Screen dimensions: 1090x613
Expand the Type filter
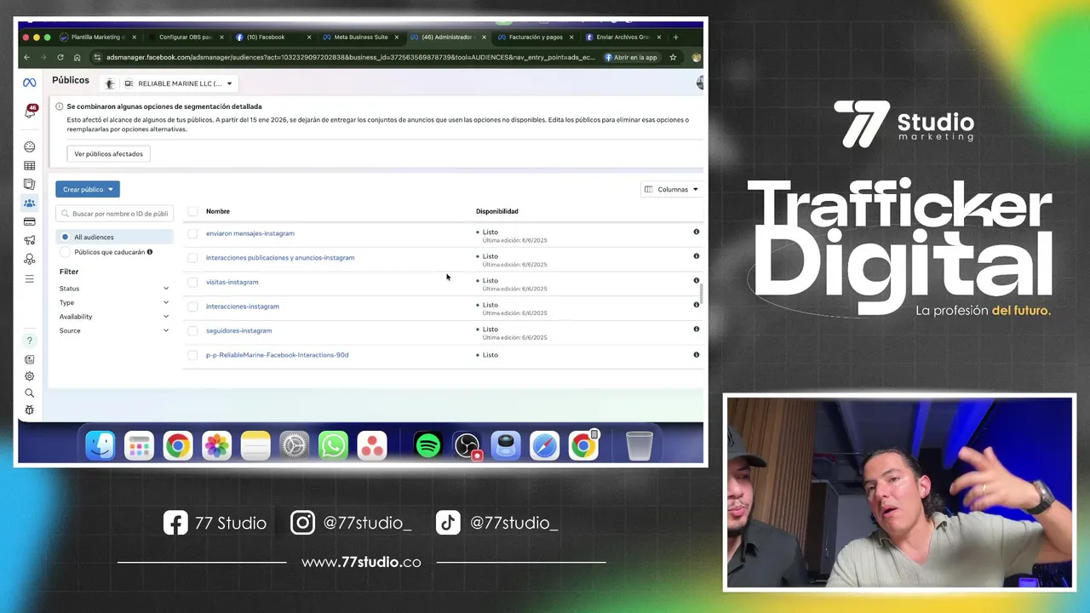tap(114, 302)
